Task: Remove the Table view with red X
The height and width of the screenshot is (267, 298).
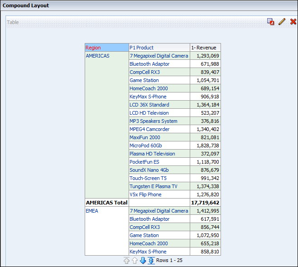Action: tap(293, 22)
